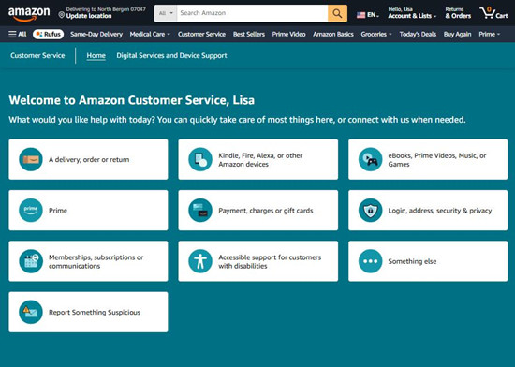The height and width of the screenshot is (367, 515).
Task: Open Buy Again
Action: coord(457,34)
